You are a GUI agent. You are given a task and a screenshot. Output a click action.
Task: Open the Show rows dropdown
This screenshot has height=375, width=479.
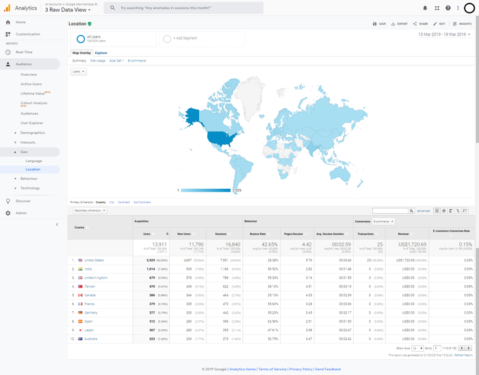pyautogui.click(x=417, y=348)
